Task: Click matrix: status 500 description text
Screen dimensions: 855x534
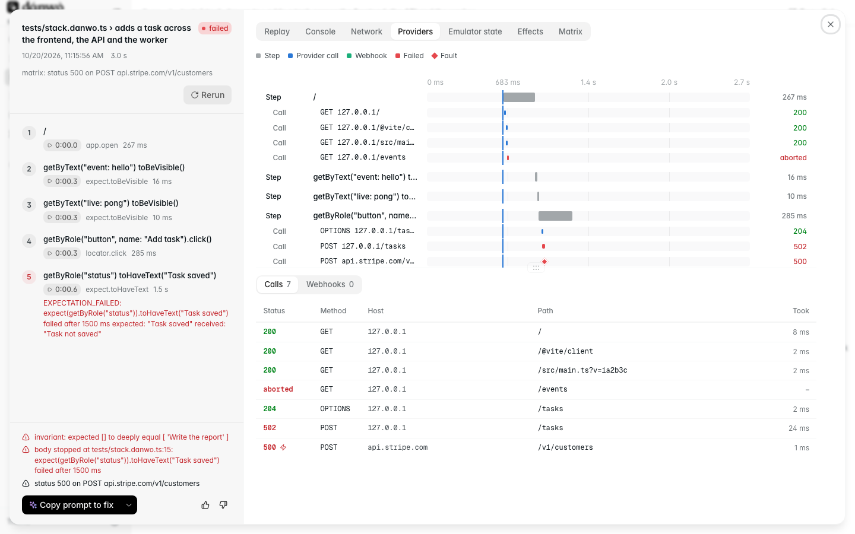Action: 117,73
